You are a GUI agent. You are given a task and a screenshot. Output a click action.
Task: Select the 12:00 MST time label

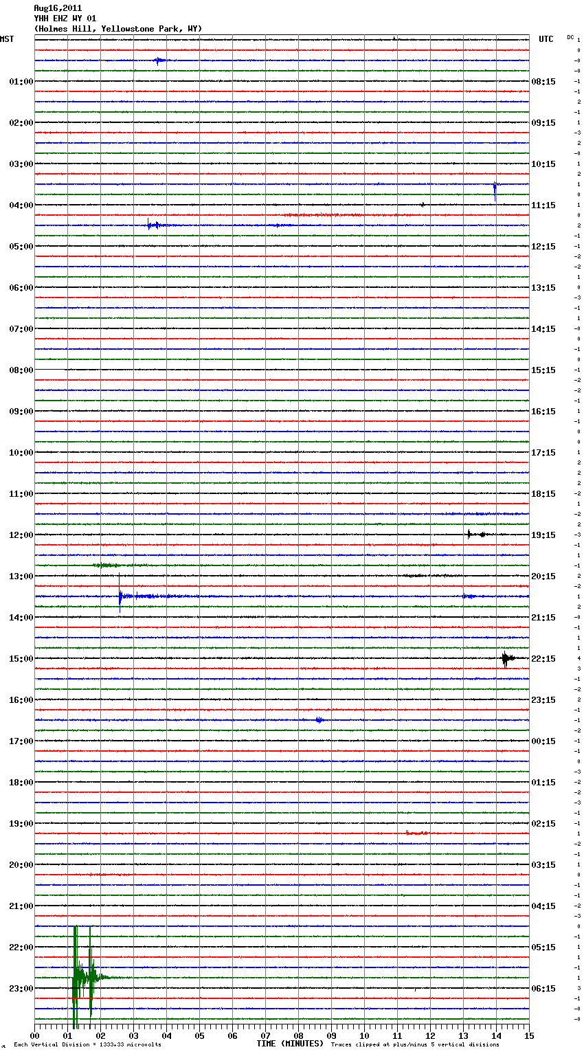[21, 535]
